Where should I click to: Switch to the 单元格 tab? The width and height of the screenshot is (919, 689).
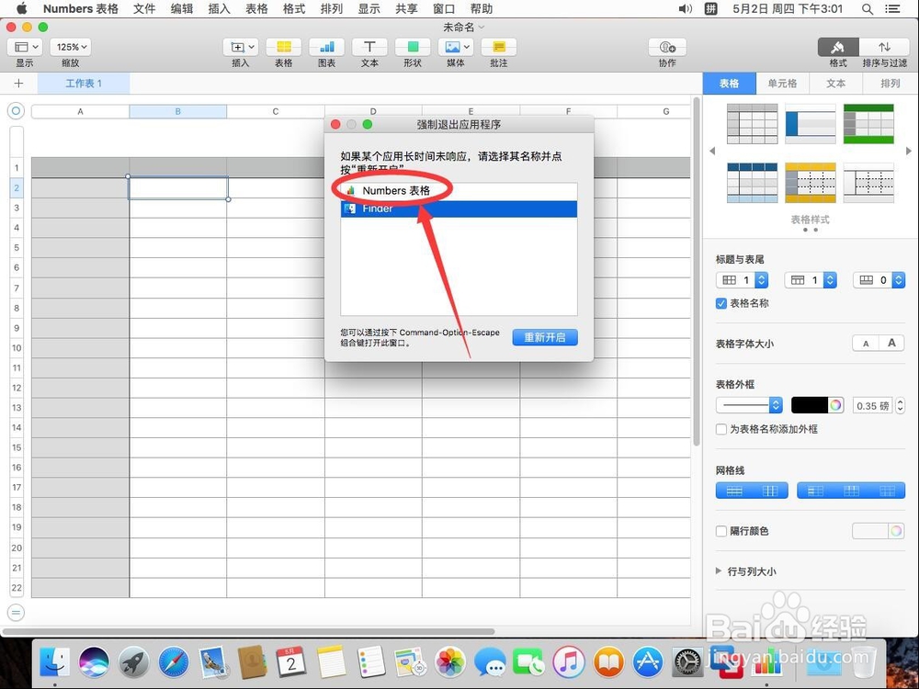coord(782,83)
